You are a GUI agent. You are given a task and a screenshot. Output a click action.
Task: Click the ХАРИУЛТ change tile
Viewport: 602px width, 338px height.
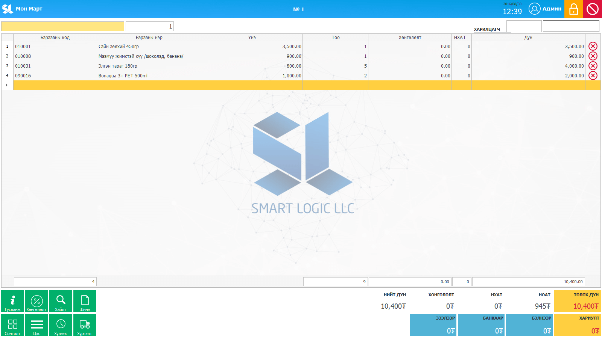click(578, 325)
